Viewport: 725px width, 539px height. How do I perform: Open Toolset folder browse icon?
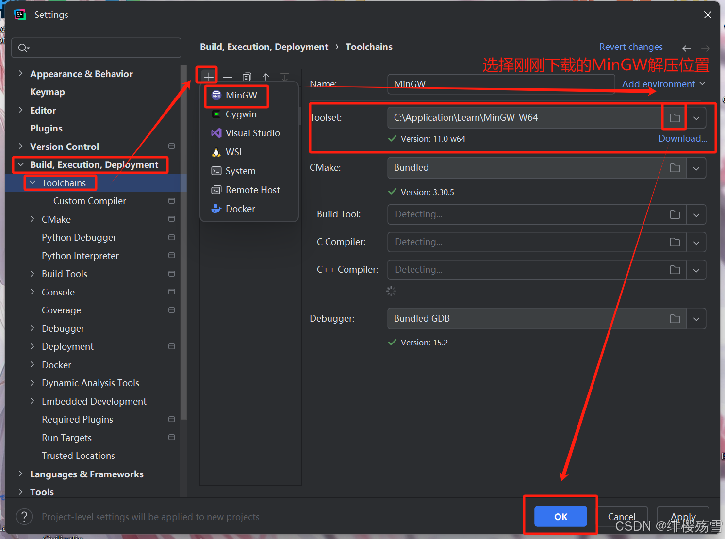click(675, 118)
